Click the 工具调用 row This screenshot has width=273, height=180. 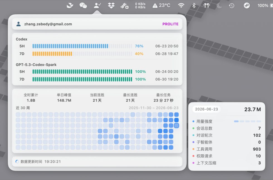pos(226,149)
